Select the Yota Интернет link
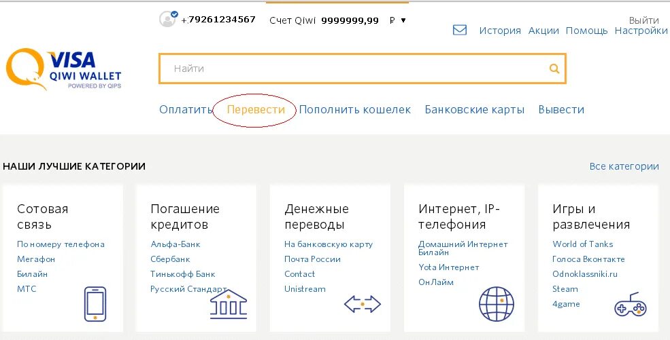The width and height of the screenshot is (670, 340). click(449, 267)
